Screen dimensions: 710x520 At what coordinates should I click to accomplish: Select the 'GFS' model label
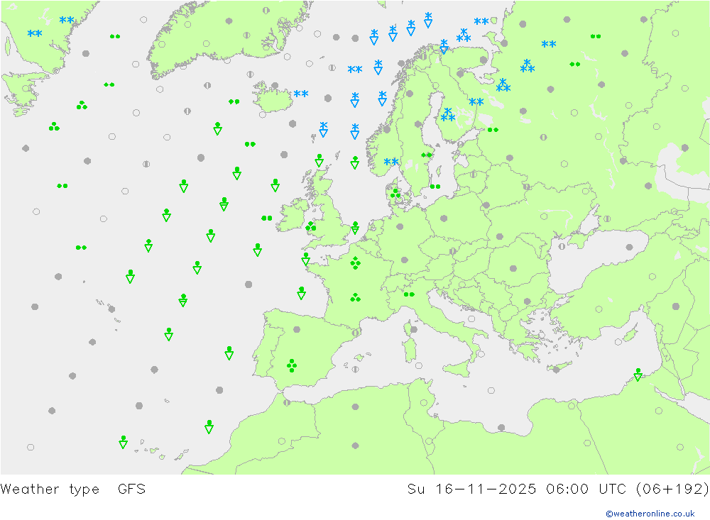coord(132,489)
